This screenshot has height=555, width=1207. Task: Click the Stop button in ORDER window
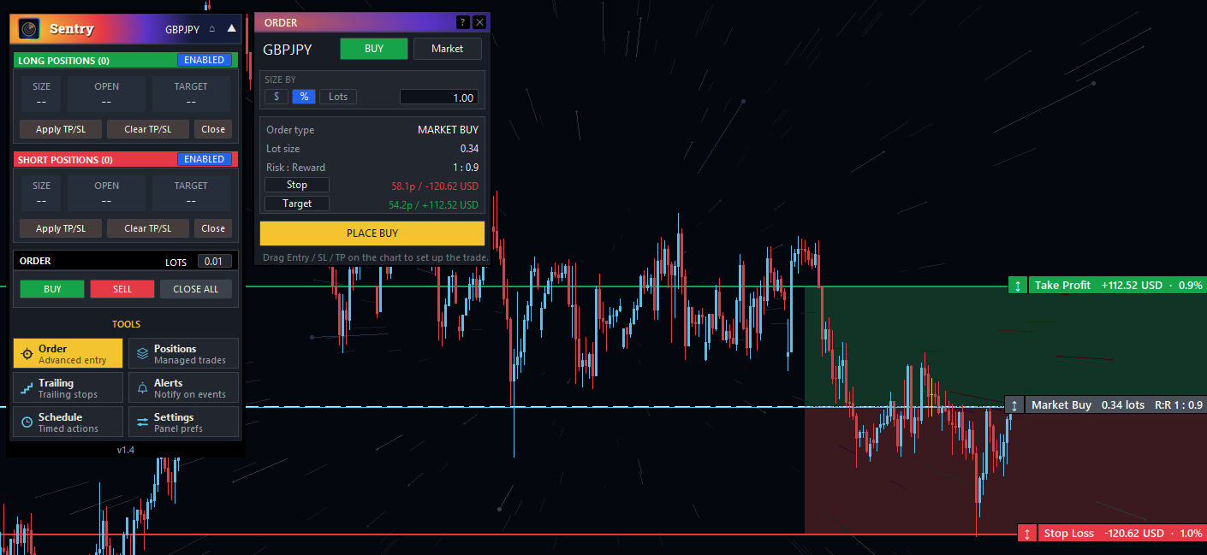point(296,185)
